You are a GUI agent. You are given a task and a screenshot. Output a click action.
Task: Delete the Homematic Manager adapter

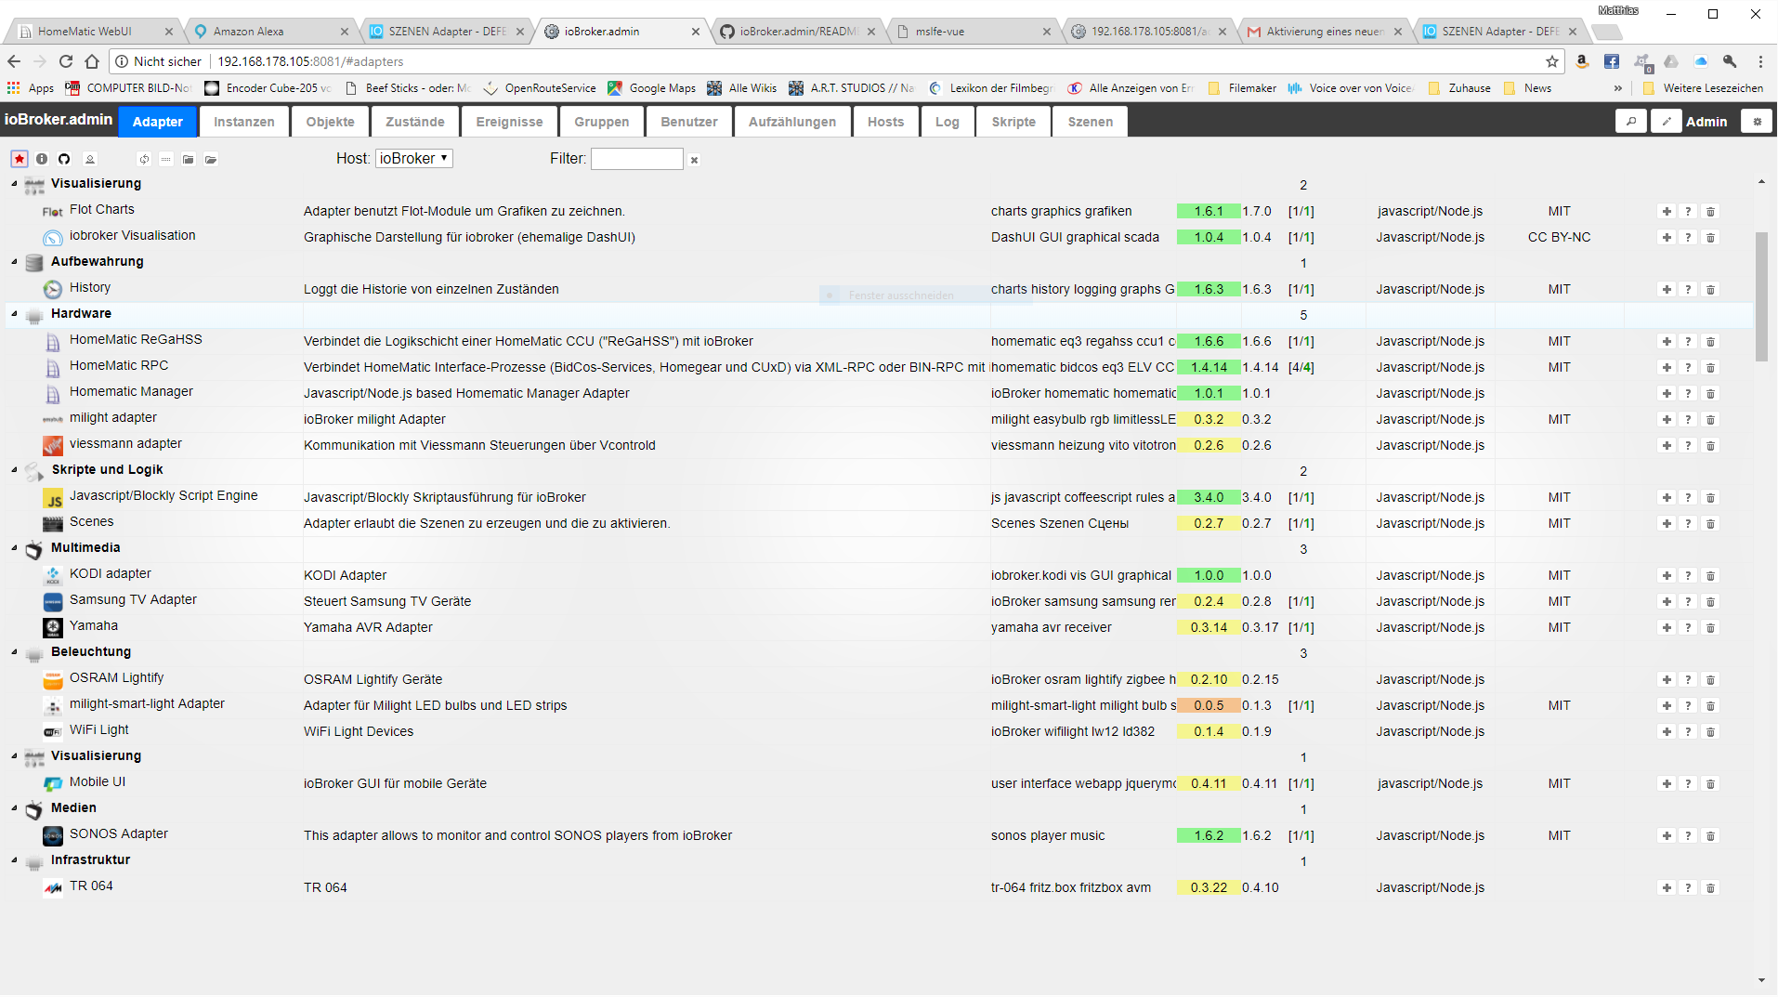[x=1711, y=394]
